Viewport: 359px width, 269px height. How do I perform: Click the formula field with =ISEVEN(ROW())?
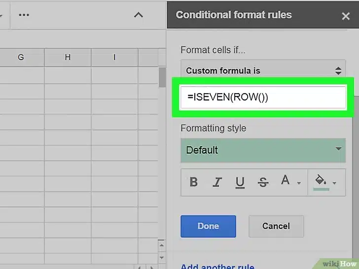(x=263, y=97)
